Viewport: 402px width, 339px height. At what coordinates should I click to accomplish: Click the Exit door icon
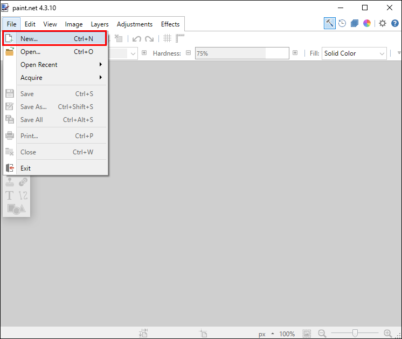(x=10, y=168)
